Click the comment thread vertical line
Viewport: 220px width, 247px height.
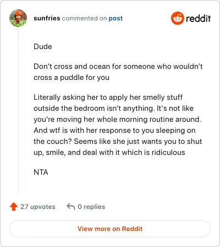pyautogui.click(x=18, y=110)
